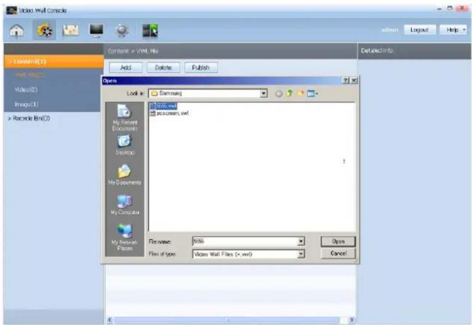Select Desktop in the places bar
This screenshot has height=325, width=472.
coord(125,145)
